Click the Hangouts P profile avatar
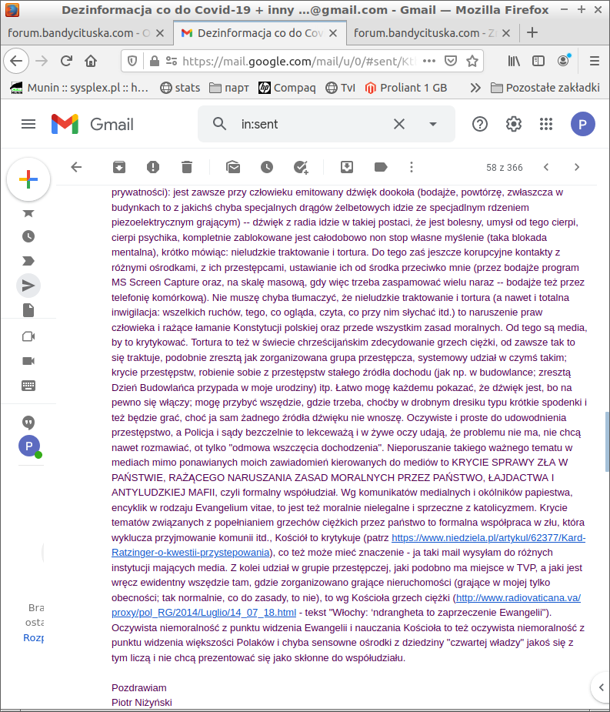Screen dimensions: 610x712 (29, 446)
